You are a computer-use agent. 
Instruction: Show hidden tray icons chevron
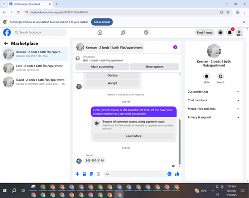tap(213, 191)
